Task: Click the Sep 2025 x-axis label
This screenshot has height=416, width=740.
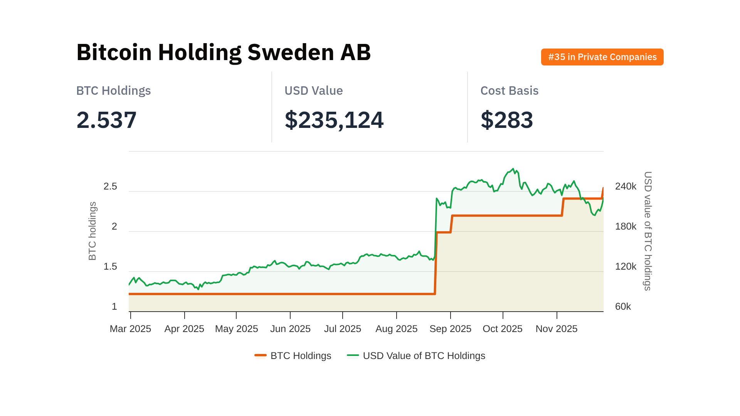Action: click(x=450, y=329)
